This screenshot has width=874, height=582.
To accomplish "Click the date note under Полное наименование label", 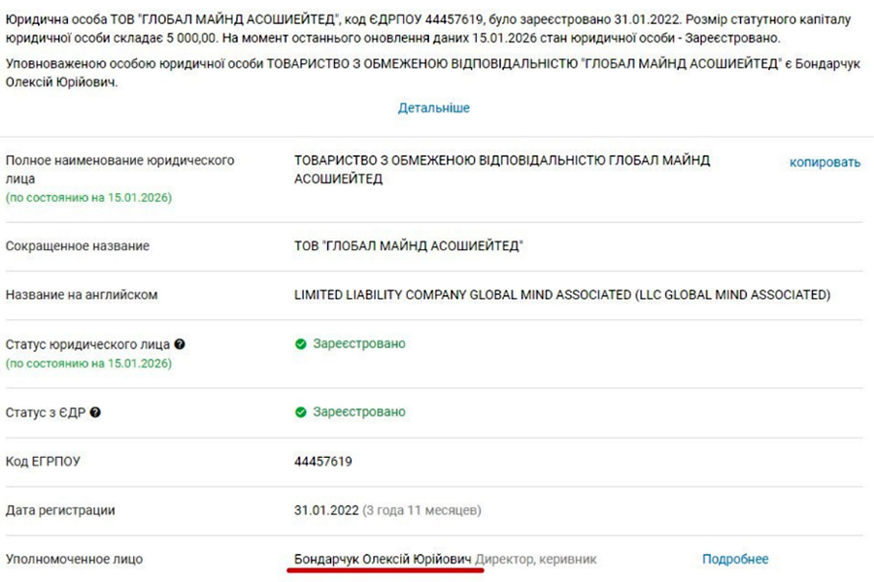I will (x=88, y=197).
